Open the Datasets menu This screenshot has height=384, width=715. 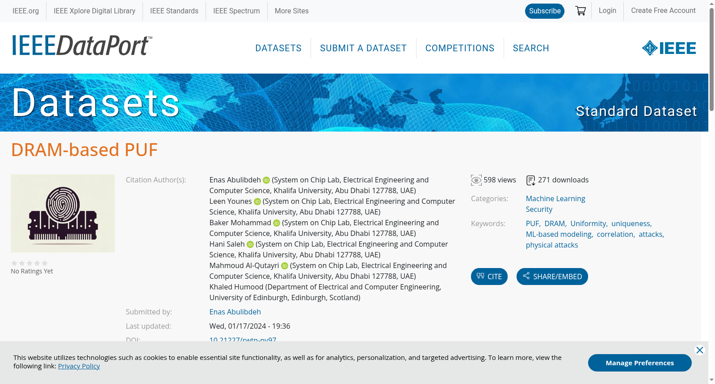pyautogui.click(x=278, y=48)
